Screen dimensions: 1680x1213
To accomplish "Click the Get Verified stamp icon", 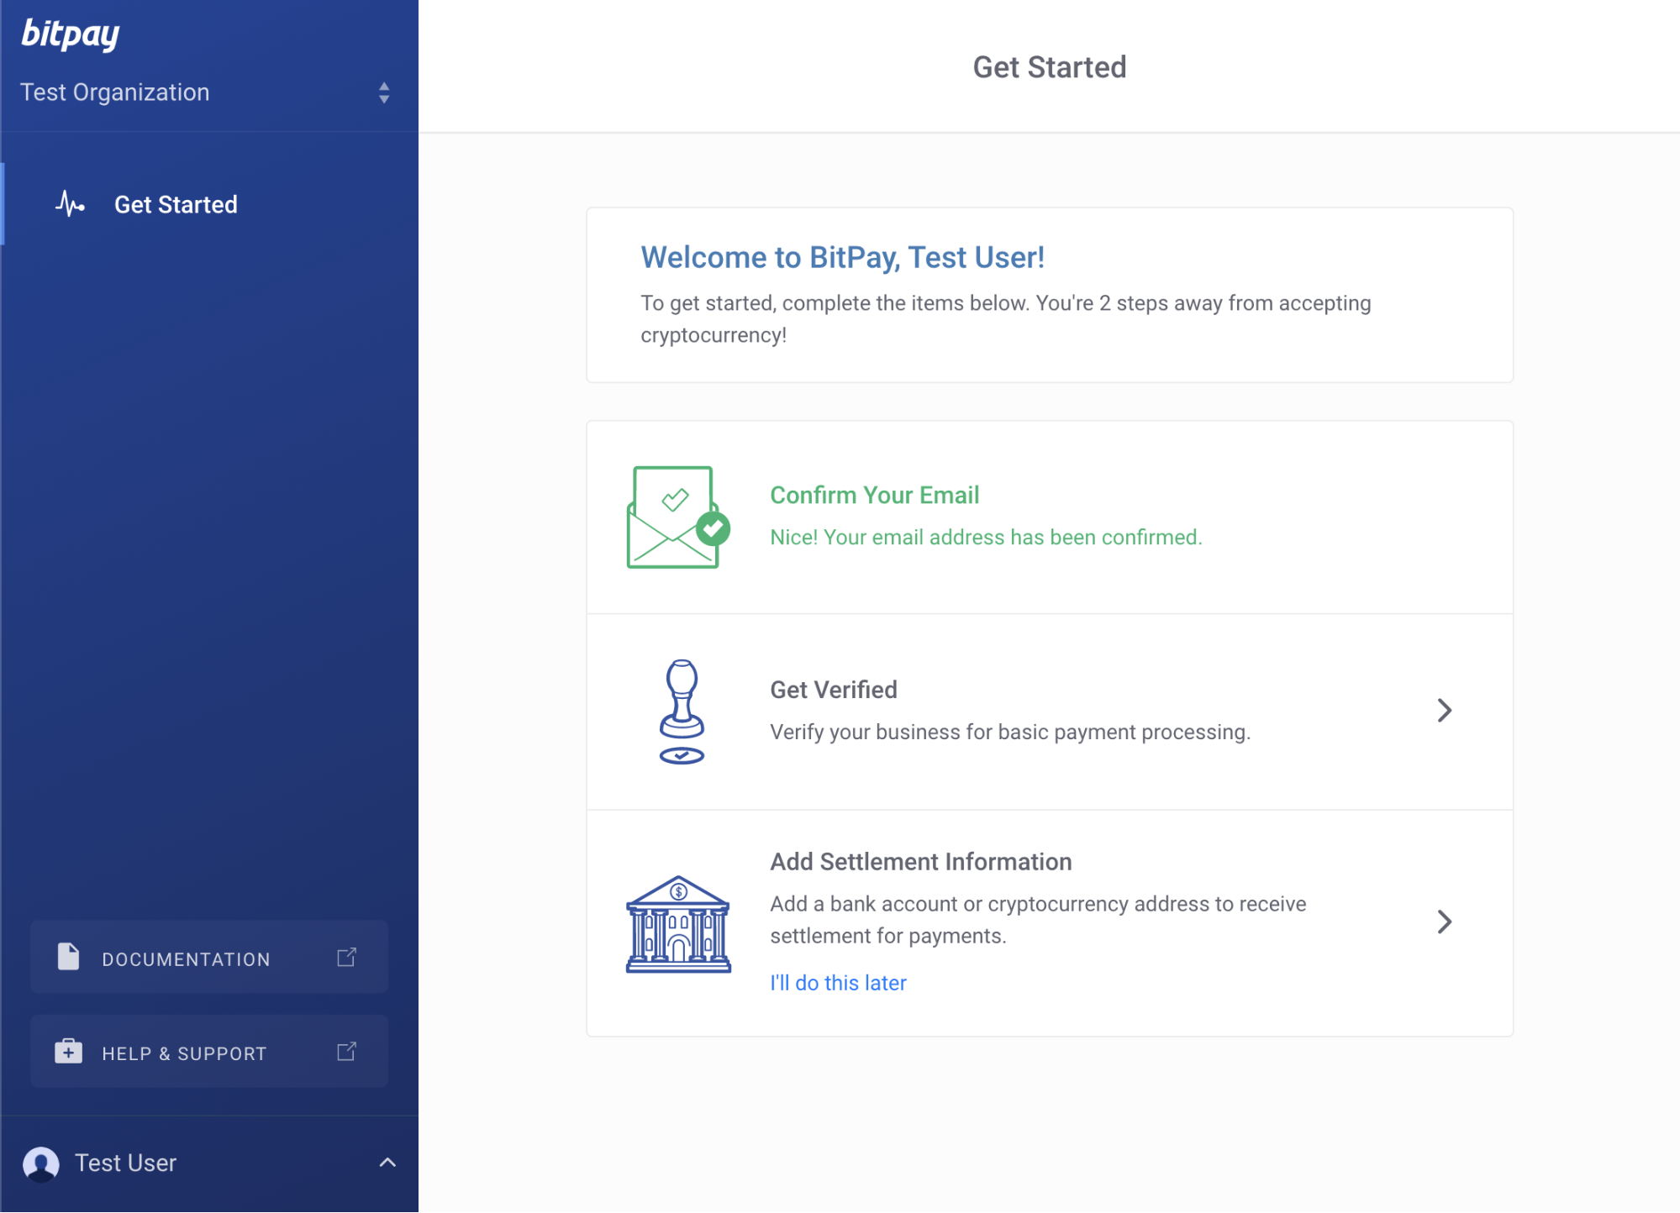I will click(682, 712).
